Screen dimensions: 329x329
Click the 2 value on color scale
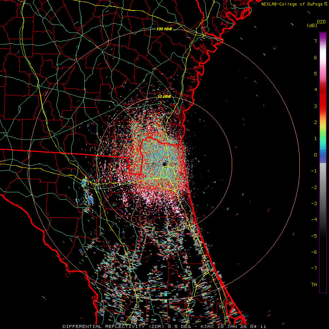tap(315, 122)
